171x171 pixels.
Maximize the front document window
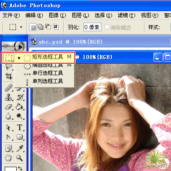pyautogui.click(x=167, y=57)
